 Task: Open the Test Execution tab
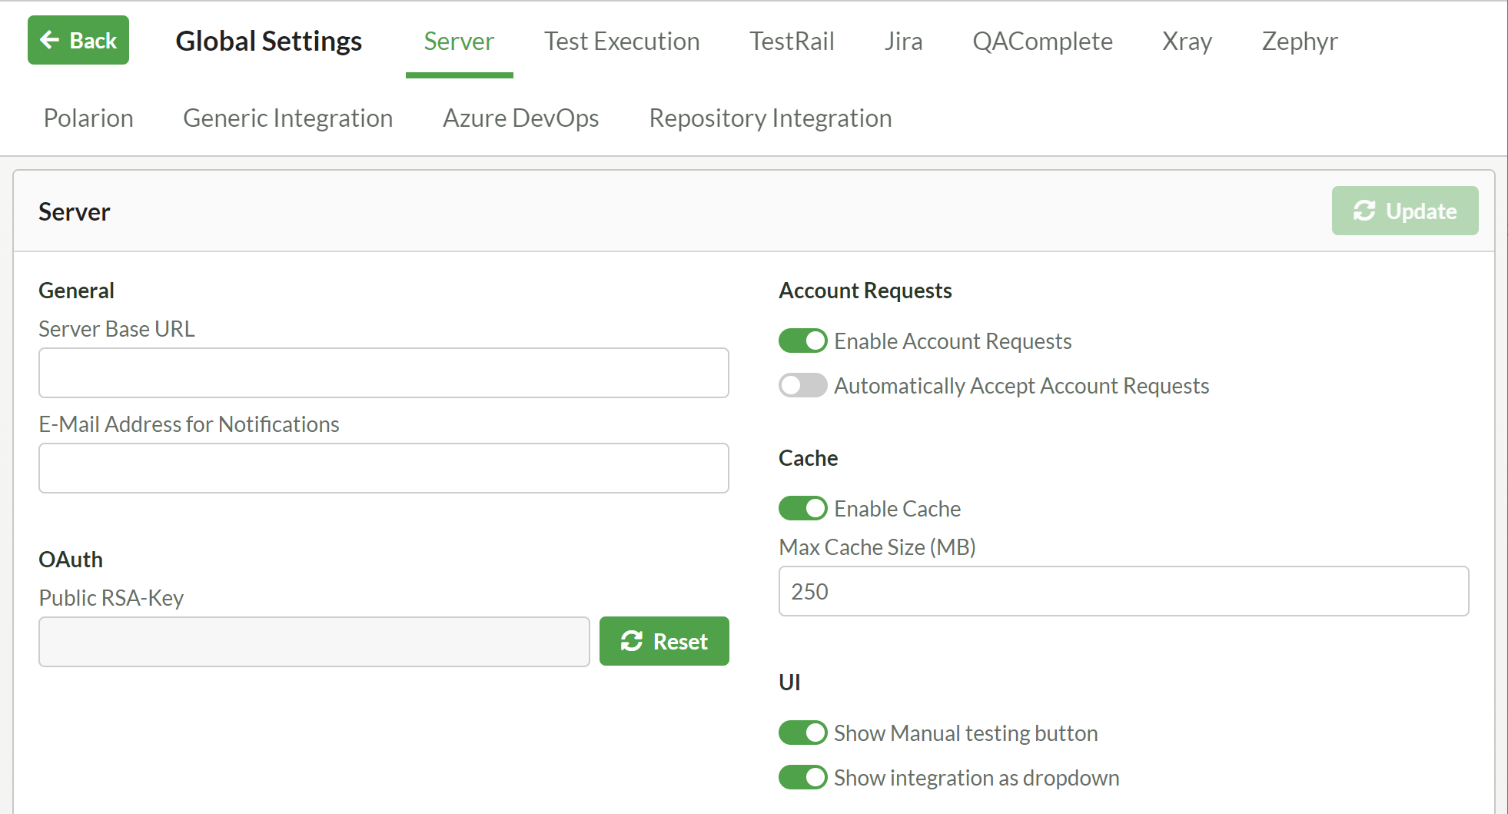coord(622,42)
